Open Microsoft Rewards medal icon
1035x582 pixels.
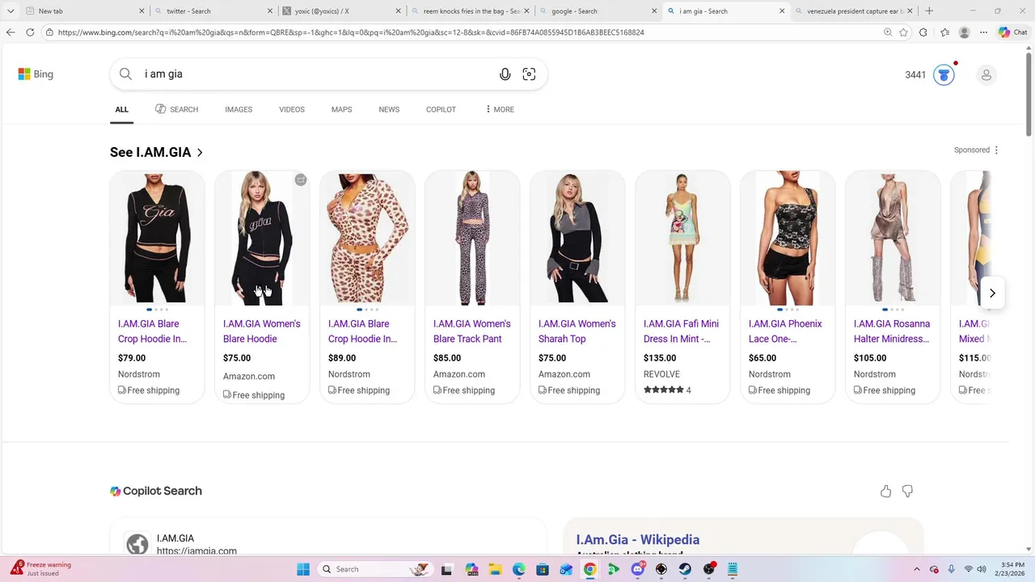(x=944, y=74)
